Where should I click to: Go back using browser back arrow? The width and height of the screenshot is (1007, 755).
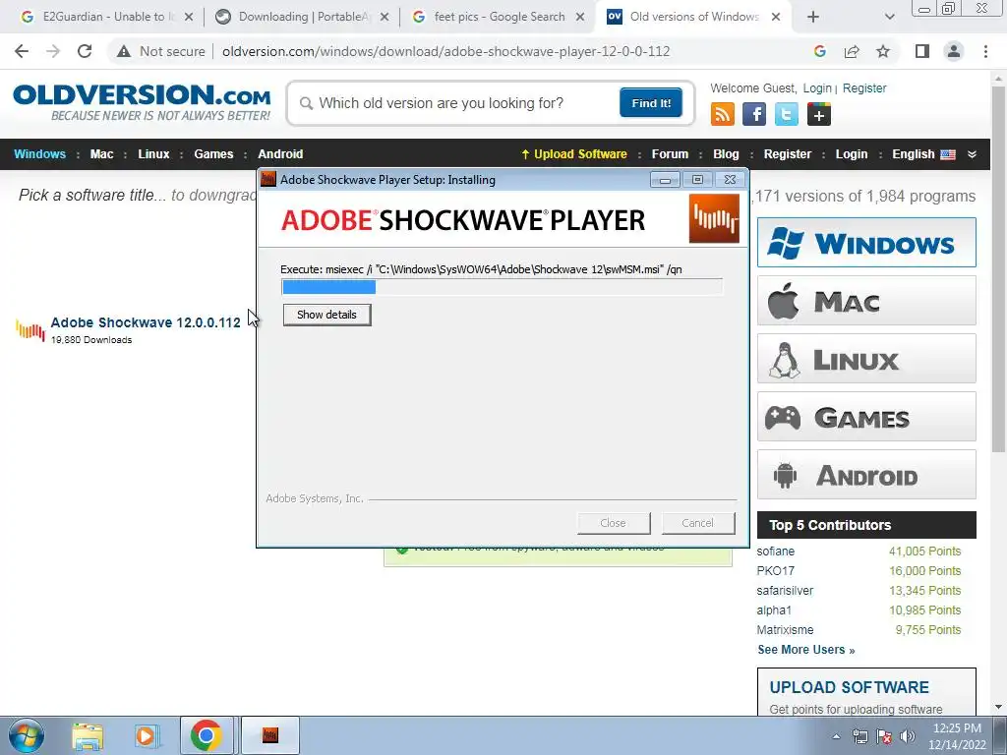[22, 51]
